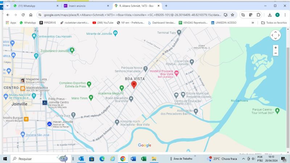Open the VENDAS Repretools bookmark
290x163 pixels.
[x=193, y=23]
